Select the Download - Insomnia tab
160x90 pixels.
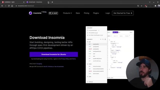pos(37,2)
